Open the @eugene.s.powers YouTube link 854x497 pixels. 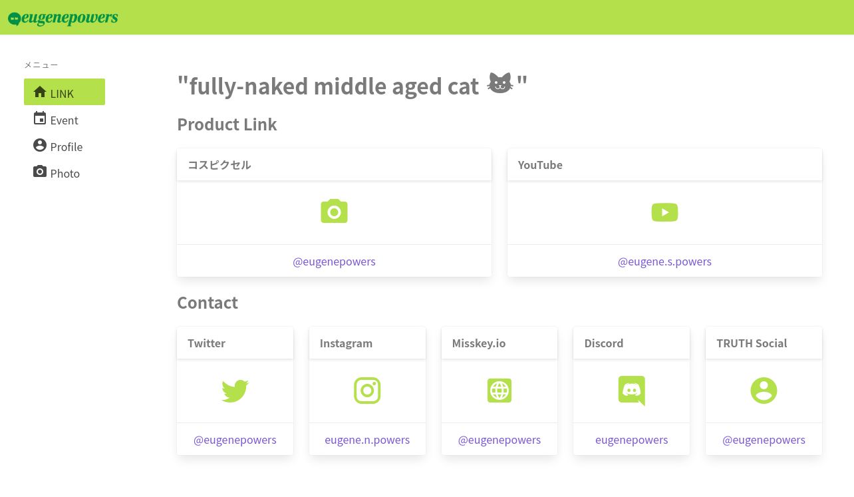point(664,261)
